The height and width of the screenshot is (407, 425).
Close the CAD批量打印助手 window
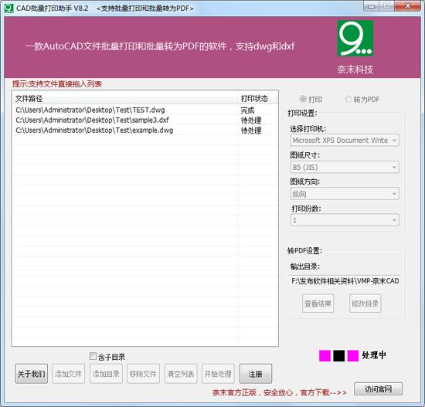point(407,6)
